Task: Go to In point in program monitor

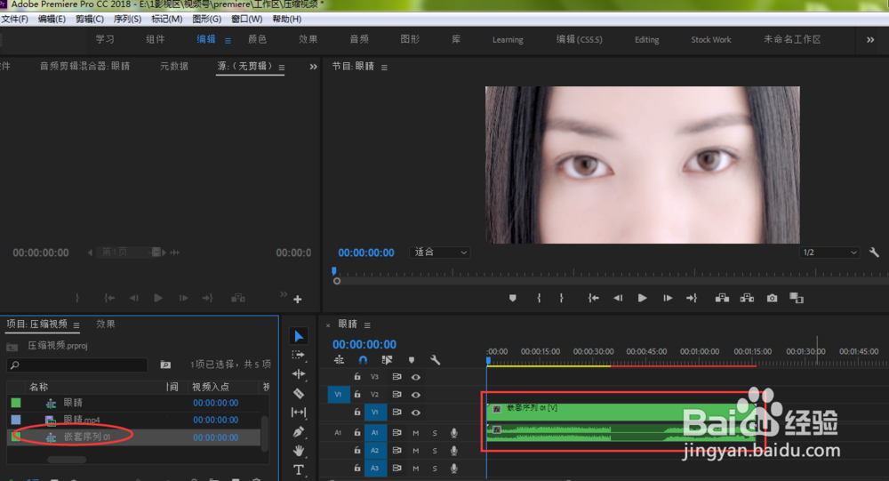Action: point(593,298)
